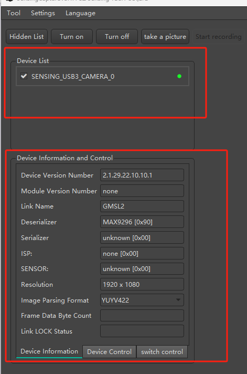Click the Start recording button
This screenshot has height=374, width=247.
[218, 37]
